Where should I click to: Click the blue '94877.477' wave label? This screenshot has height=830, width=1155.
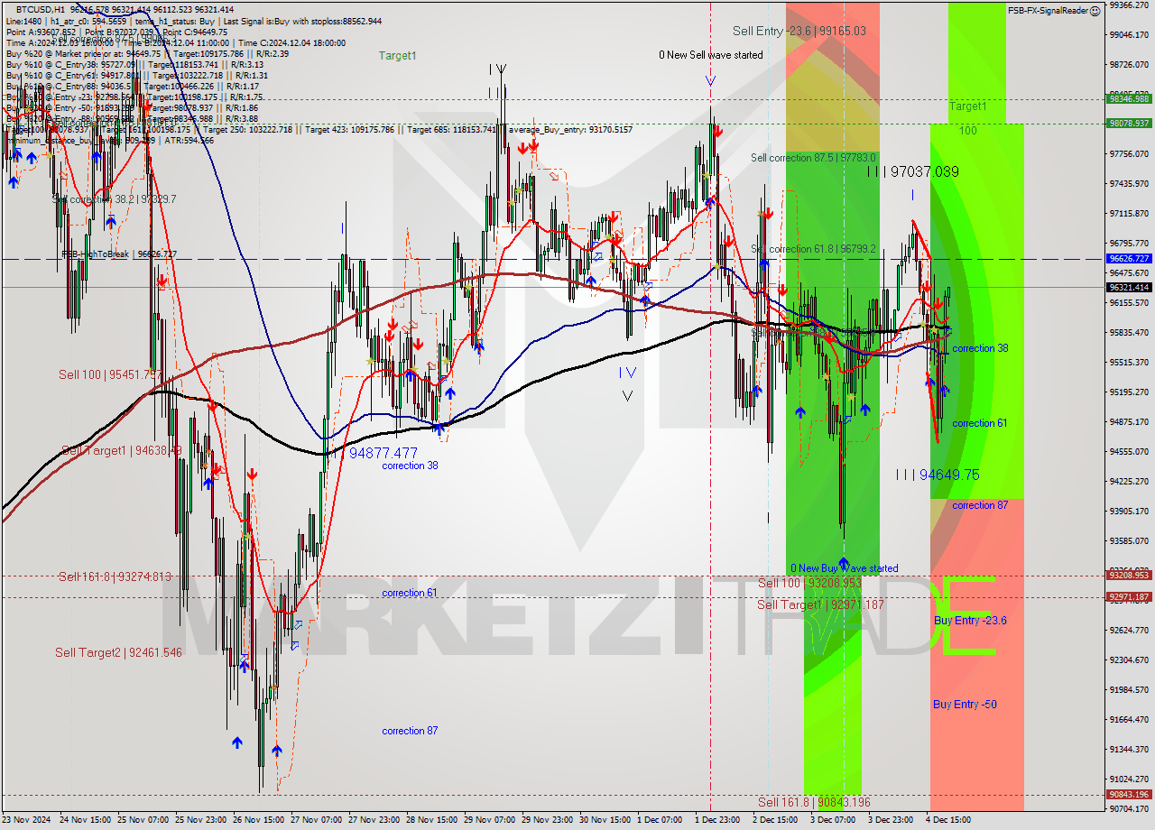point(383,453)
